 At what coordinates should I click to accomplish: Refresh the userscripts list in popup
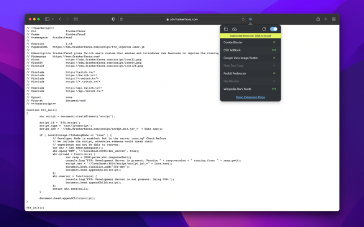(264, 29)
